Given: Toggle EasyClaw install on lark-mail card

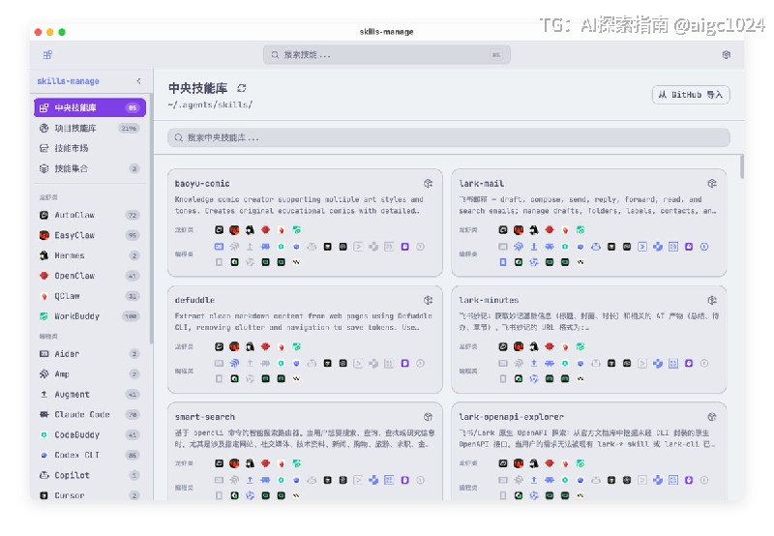Looking at the screenshot, I should click(x=519, y=230).
